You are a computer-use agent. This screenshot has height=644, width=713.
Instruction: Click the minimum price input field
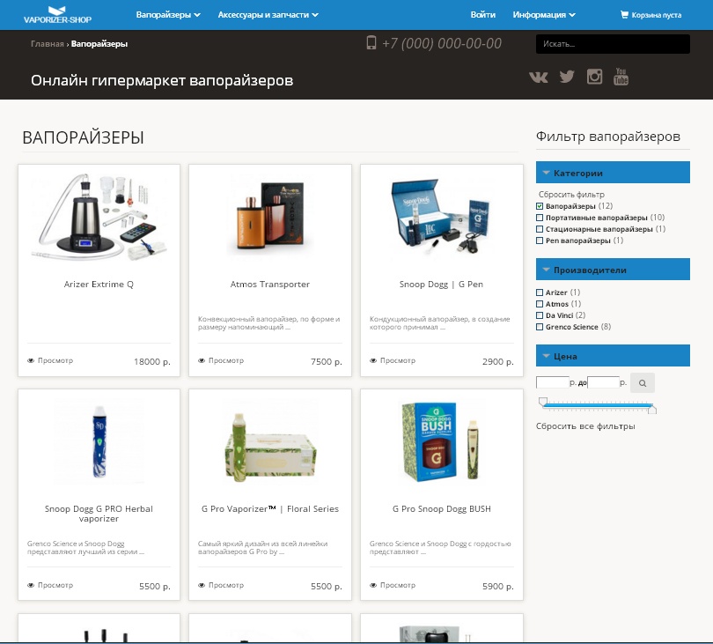coord(553,382)
